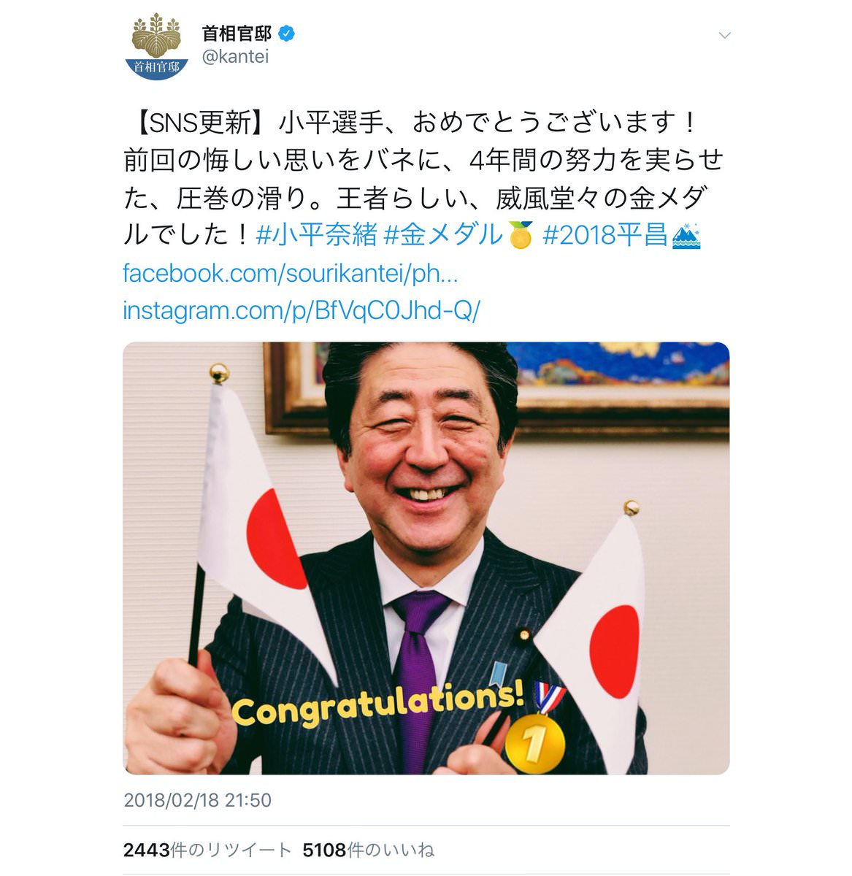
Task: View the 2443件のリツイート list
Action: [207, 850]
